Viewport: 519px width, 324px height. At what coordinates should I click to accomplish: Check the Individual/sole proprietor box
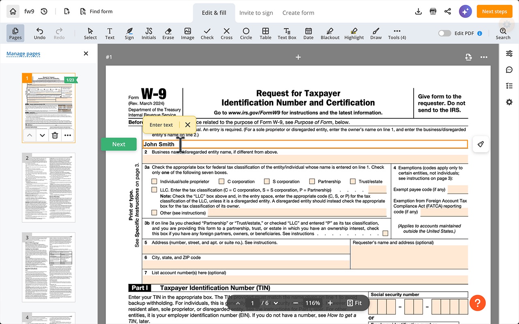click(154, 181)
